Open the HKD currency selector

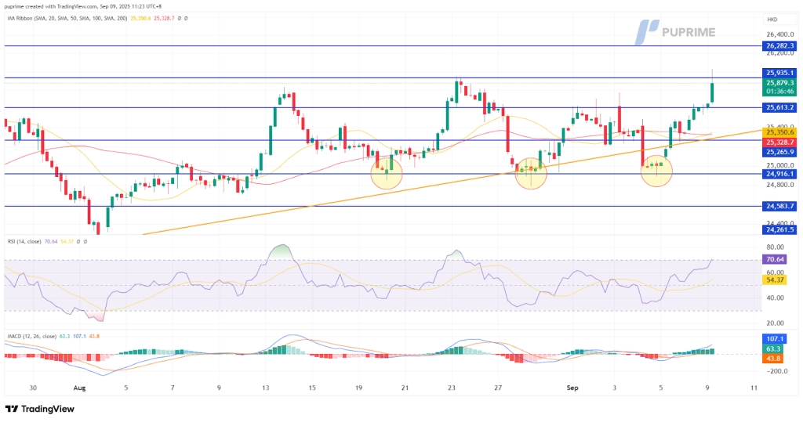773,18
